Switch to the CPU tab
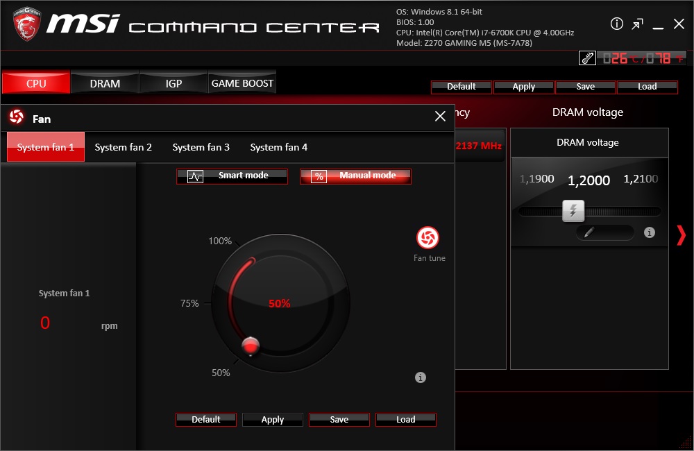 36,83
